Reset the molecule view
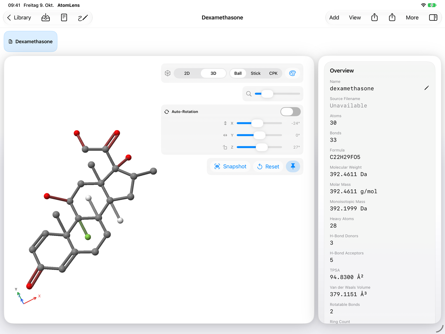This screenshot has height=334, width=445. pos(268,166)
